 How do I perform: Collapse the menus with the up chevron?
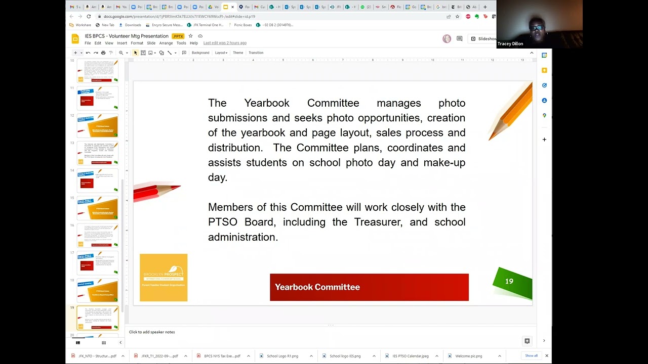click(532, 53)
